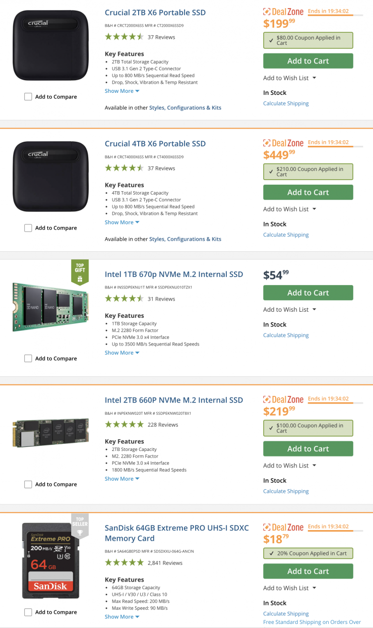Expand Show More for Crucial 4TB X6 features
This screenshot has height=628, width=373.
coord(122,222)
